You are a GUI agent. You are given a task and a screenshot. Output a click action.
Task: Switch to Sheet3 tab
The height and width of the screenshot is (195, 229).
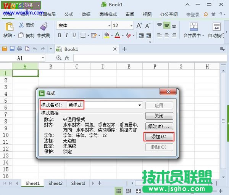[78, 183]
